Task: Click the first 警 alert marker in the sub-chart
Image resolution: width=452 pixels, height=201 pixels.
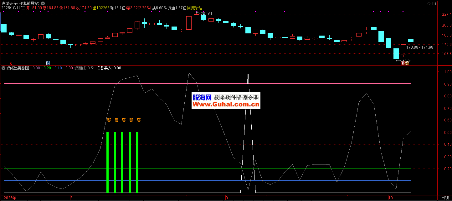Action: [109, 120]
